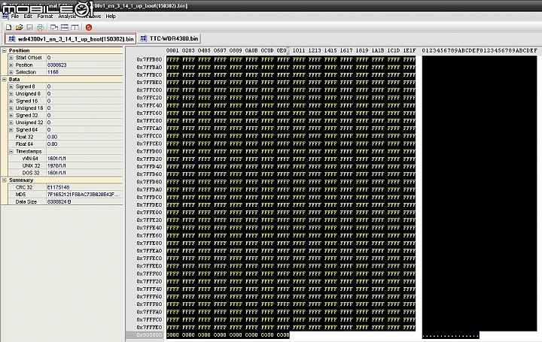Collapse the Timestamps group

coord(11,152)
